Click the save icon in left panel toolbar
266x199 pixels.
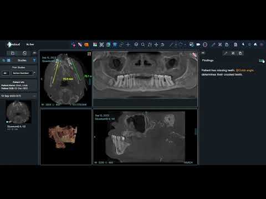(13, 53)
